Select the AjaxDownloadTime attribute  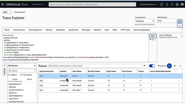pos(16,90)
